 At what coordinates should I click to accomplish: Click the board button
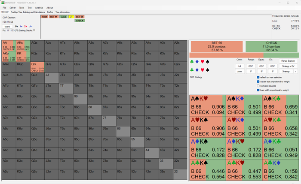[7, 27]
